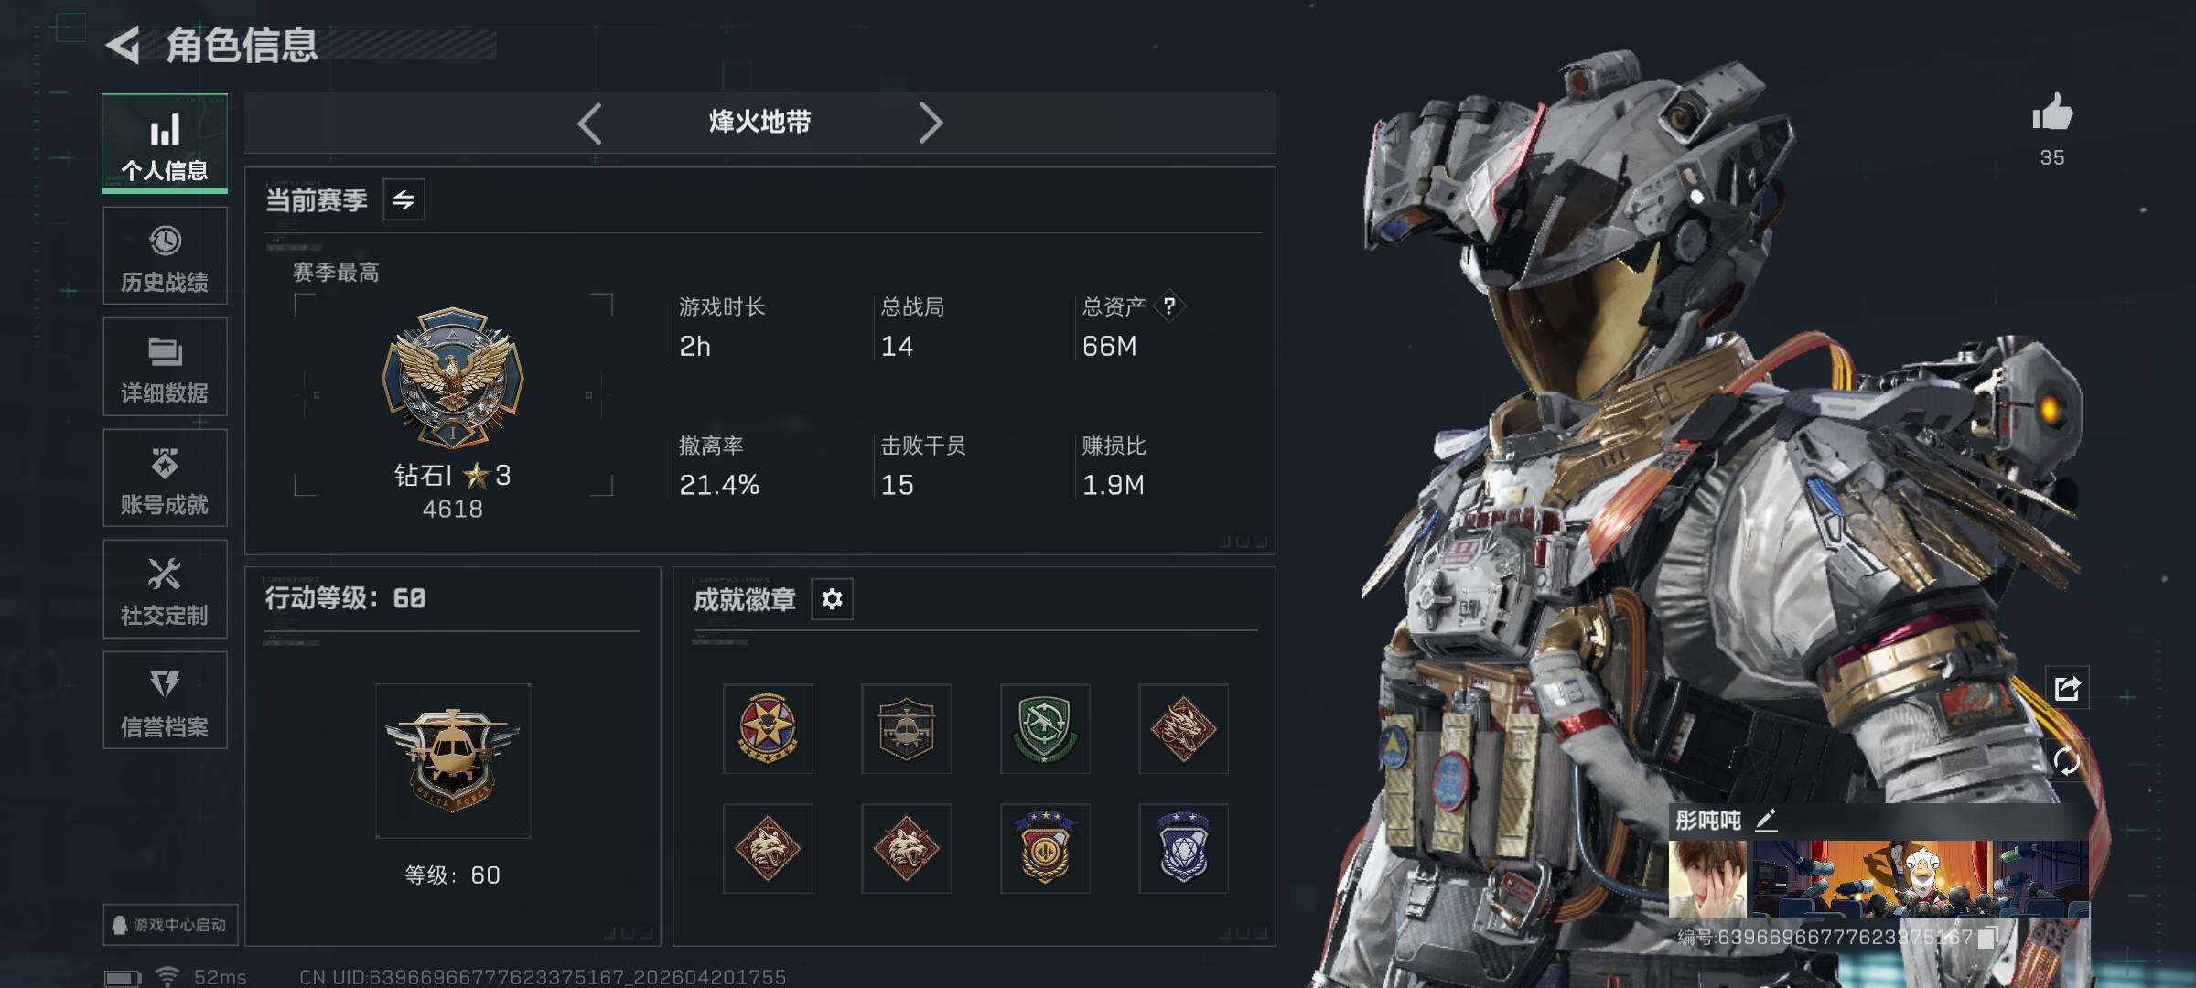The width and height of the screenshot is (2196, 988).
Task: Open the 历史战绩 tab
Action: point(165,256)
